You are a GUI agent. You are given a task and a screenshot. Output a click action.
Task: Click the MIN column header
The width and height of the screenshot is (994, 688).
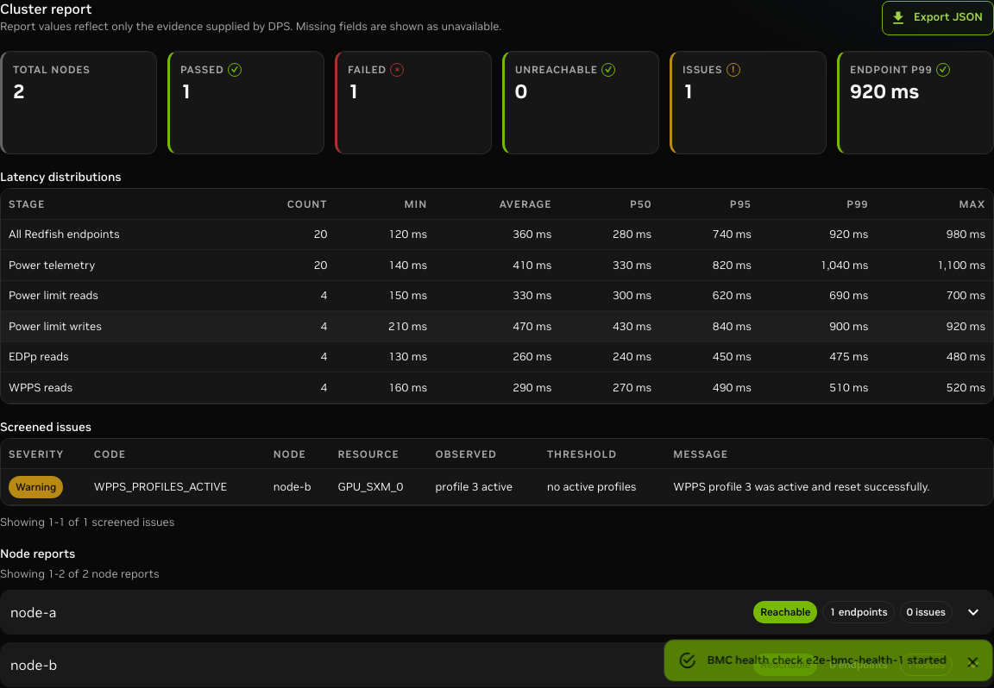click(415, 204)
